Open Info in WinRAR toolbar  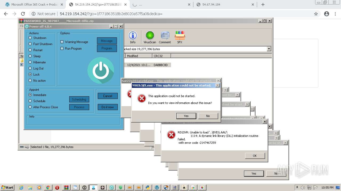pos(133,37)
